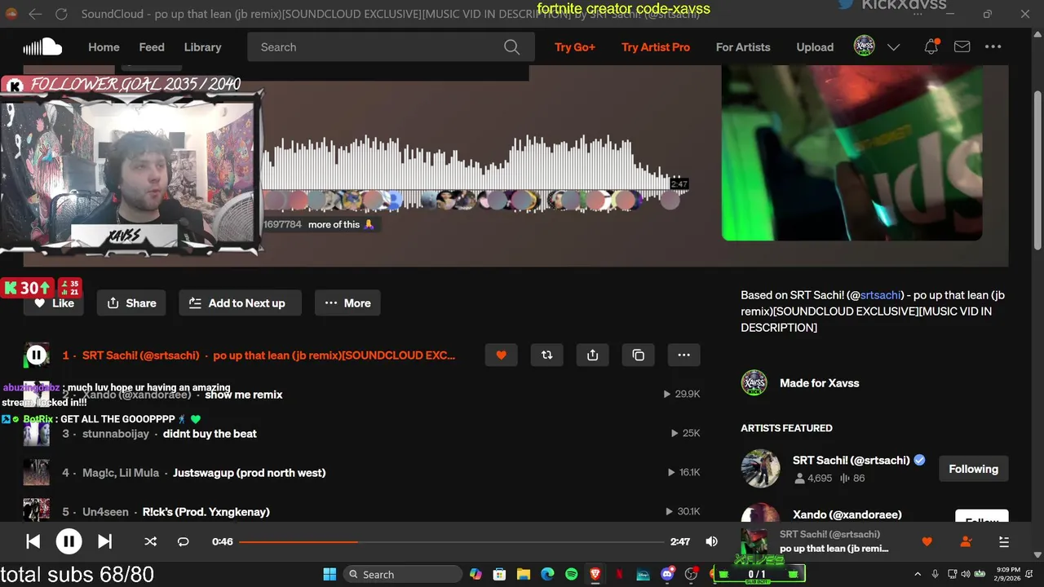Focus the SoundCloud search field

click(391, 47)
